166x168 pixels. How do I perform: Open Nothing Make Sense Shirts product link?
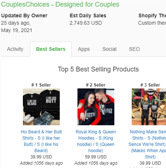148,144
